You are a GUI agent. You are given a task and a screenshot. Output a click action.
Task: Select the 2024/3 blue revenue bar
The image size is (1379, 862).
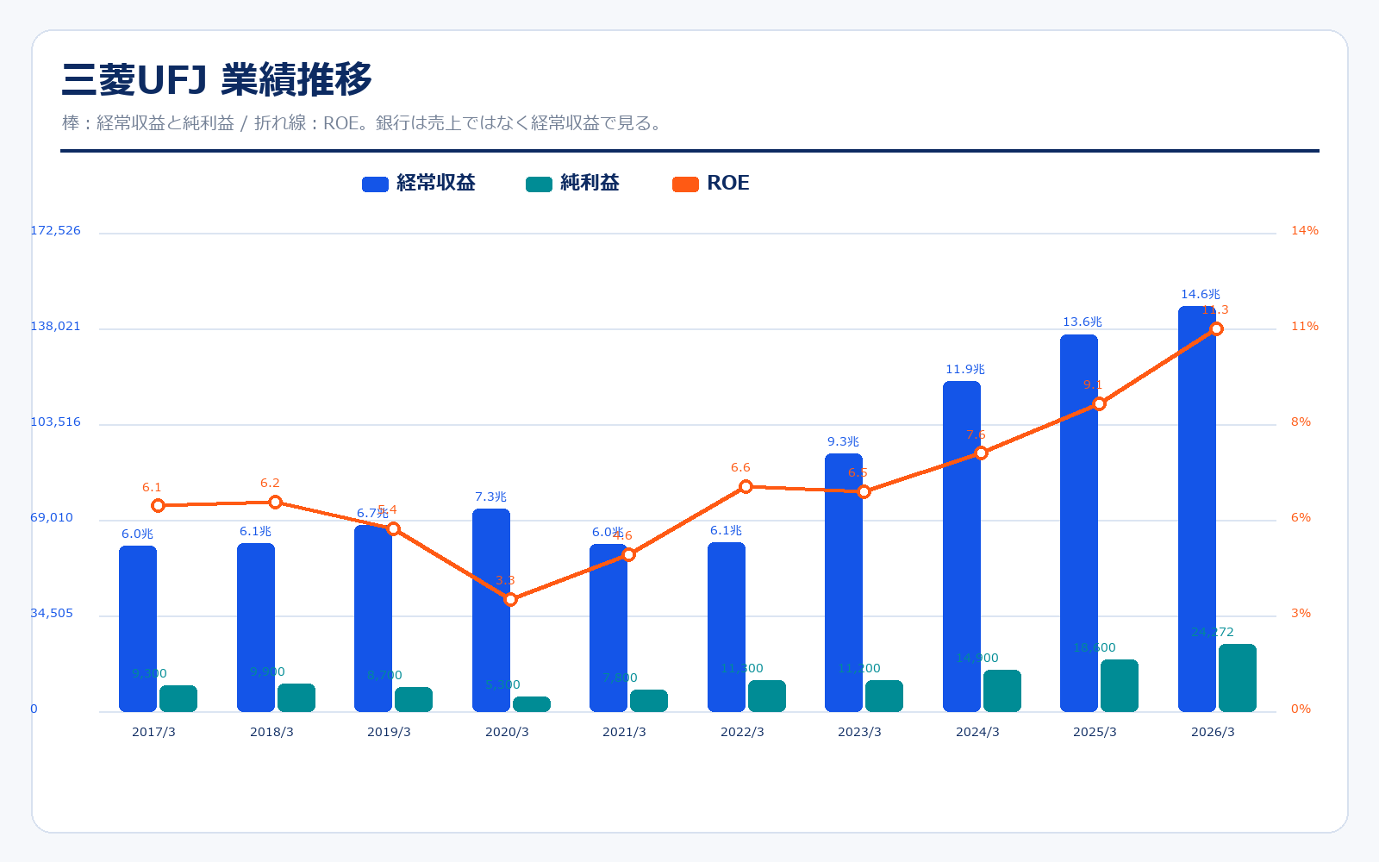pyautogui.click(x=962, y=547)
